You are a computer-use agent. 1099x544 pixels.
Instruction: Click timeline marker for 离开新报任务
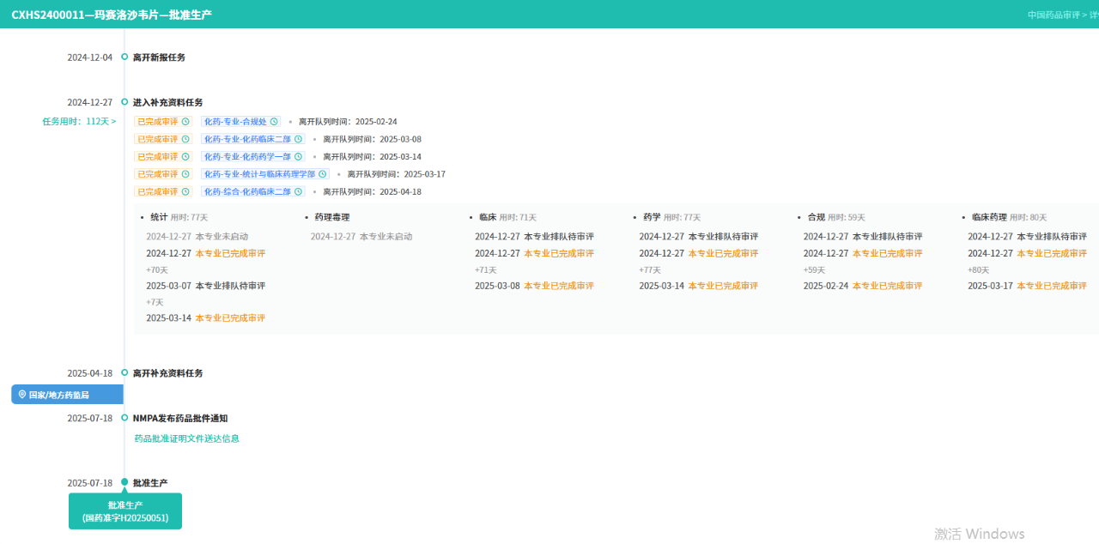click(x=124, y=57)
